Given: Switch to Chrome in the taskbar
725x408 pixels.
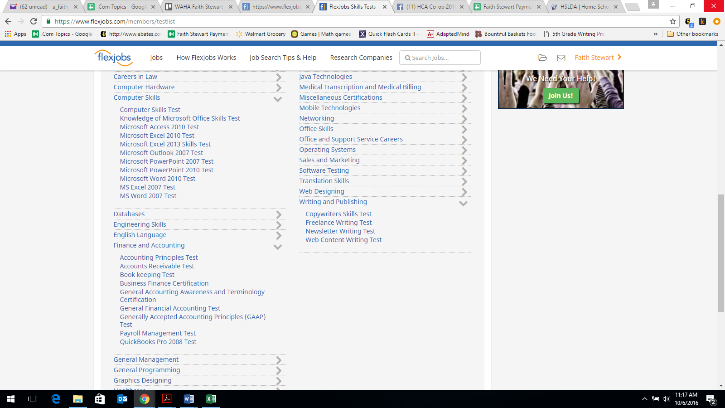Looking at the screenshot, I should click(145, 399).
